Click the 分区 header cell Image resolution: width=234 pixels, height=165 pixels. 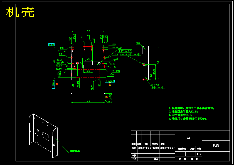pyautogui.click(x=146, y=144)
